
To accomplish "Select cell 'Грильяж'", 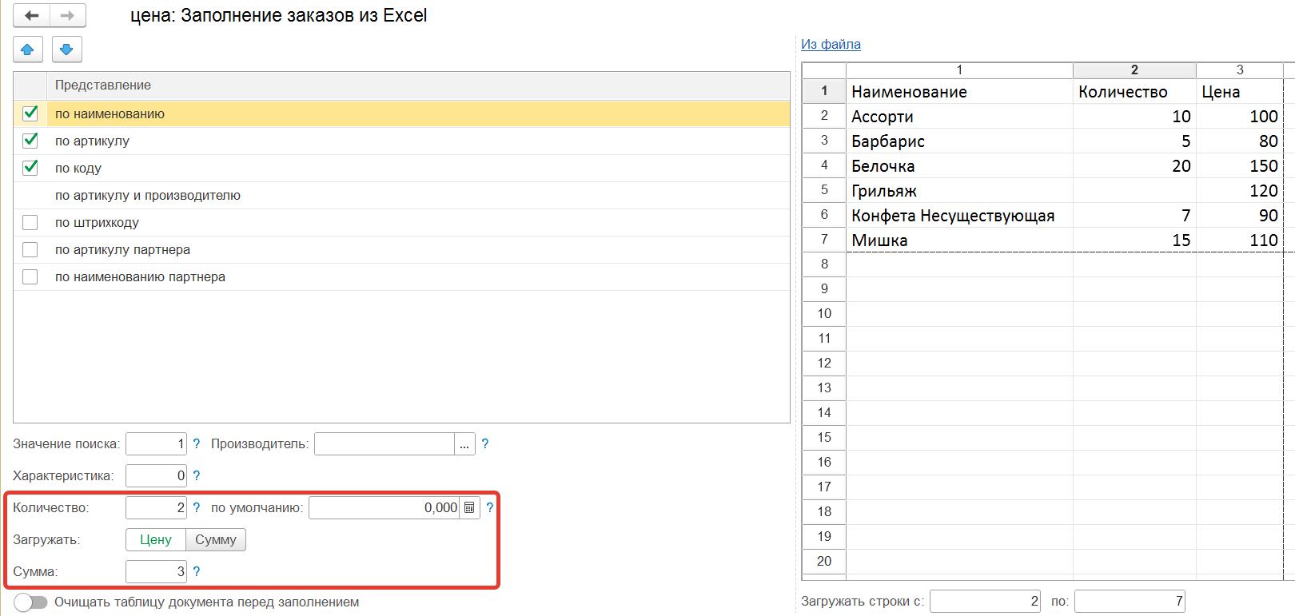I will 959,191.
